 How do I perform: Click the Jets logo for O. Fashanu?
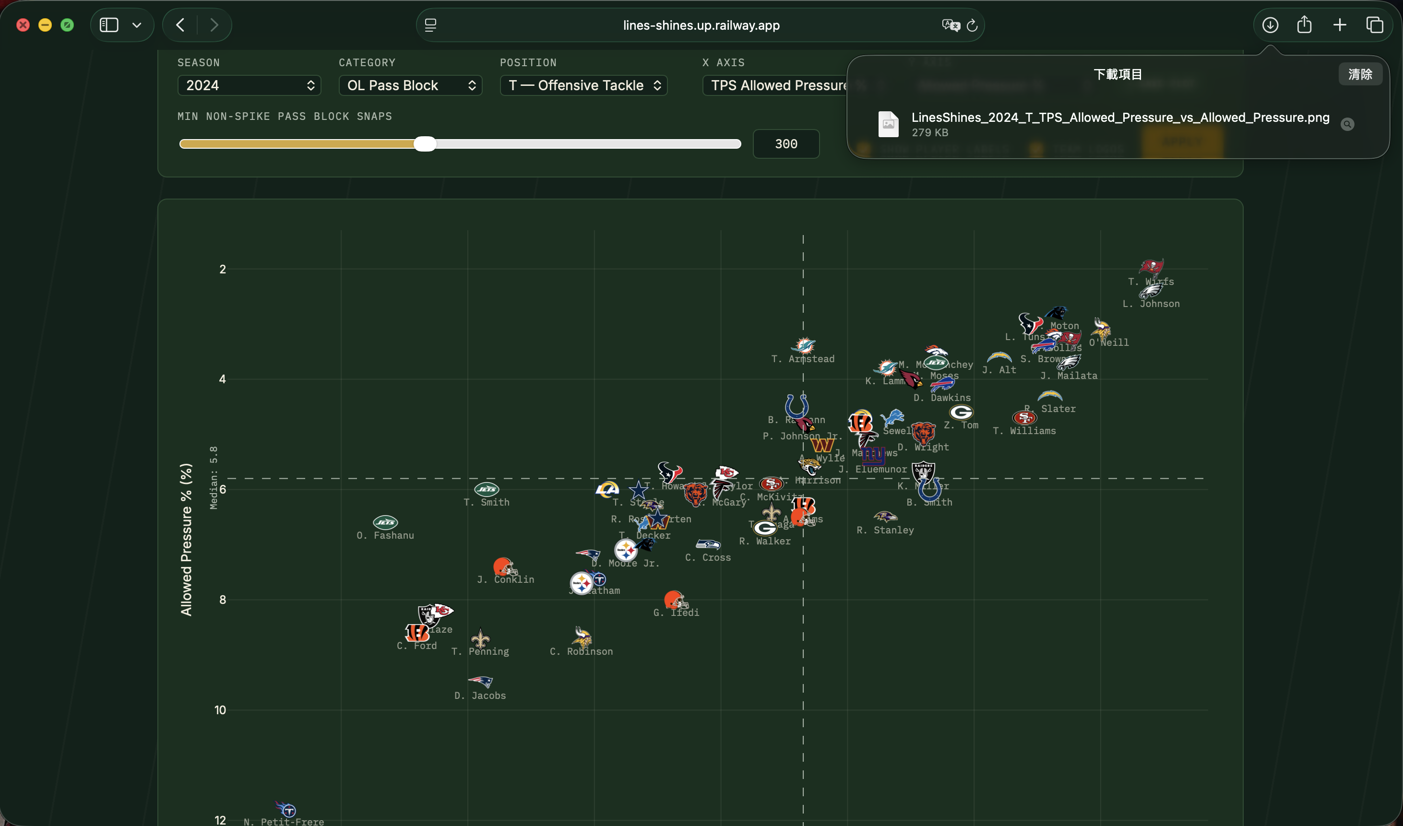pyautogui.click(x=385, y=522)
